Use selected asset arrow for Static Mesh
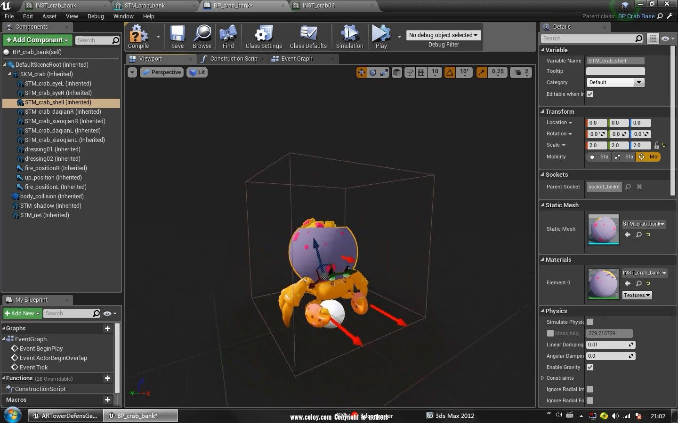The width and height of the screenshot is (678, 423). pyautogui.click(x=628, y=235)
